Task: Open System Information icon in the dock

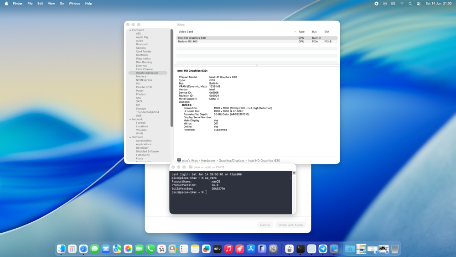Action: 334,249
